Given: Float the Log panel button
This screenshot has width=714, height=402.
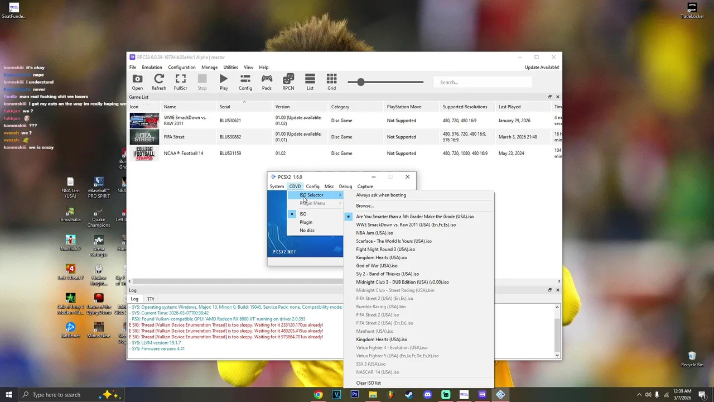Looking at the screenshot, I should (549, 290).
